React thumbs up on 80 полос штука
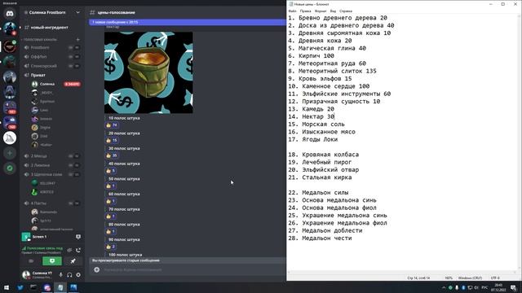 (111, 231)
